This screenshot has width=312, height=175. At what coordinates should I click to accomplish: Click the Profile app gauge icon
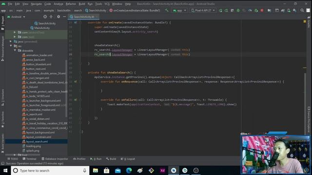coord(250,10)
